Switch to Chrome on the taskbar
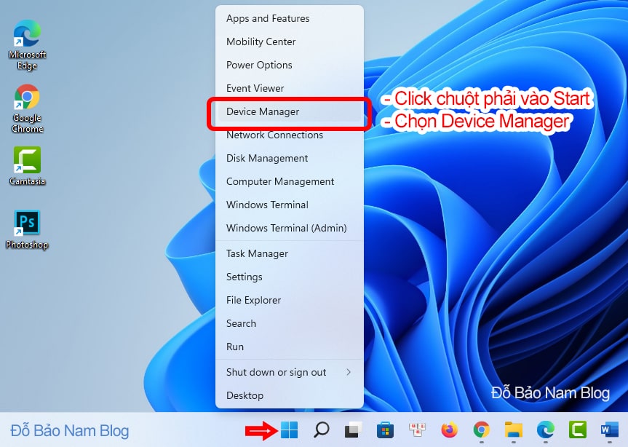Image resolution: width=628 pixels, height=447 pixels. pyautogui.click(x=482, y=430)
